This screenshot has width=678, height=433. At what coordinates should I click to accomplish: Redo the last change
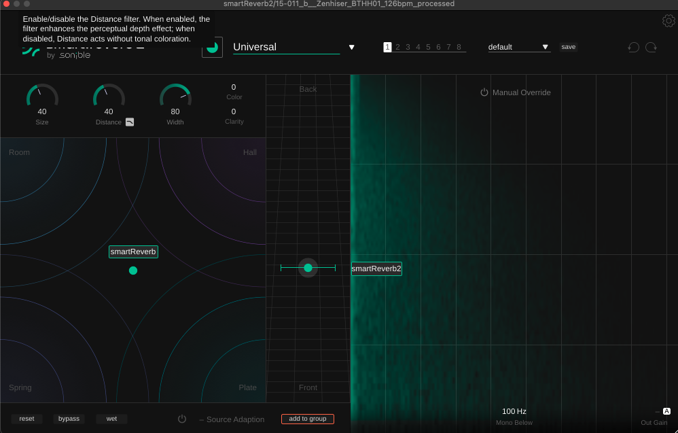[652, 47]
